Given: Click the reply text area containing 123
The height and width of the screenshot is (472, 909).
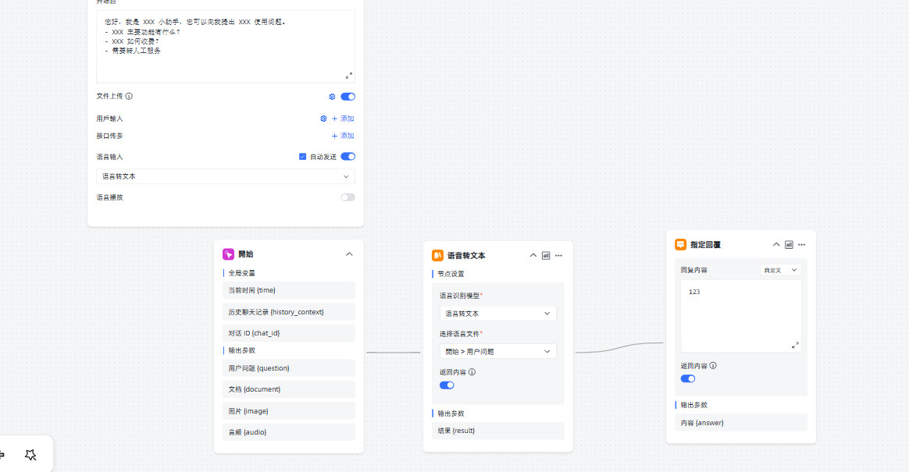Looking at the screenshot, I should (x=740, y=315).
